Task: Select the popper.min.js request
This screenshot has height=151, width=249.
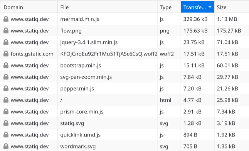Action: [77, 89]
